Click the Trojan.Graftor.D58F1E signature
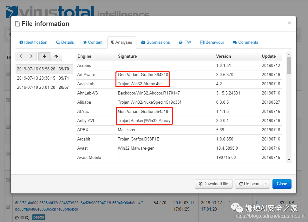Screen dimensions: 308x222 [x=139, y=139]
